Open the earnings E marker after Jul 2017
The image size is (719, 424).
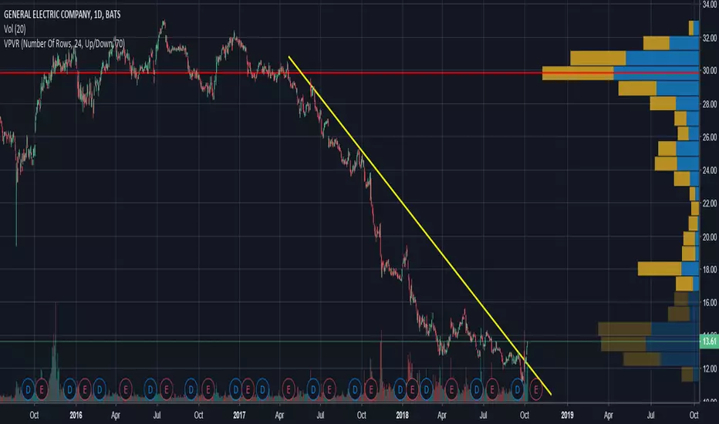pyautogui.click(x=329, y=390)
